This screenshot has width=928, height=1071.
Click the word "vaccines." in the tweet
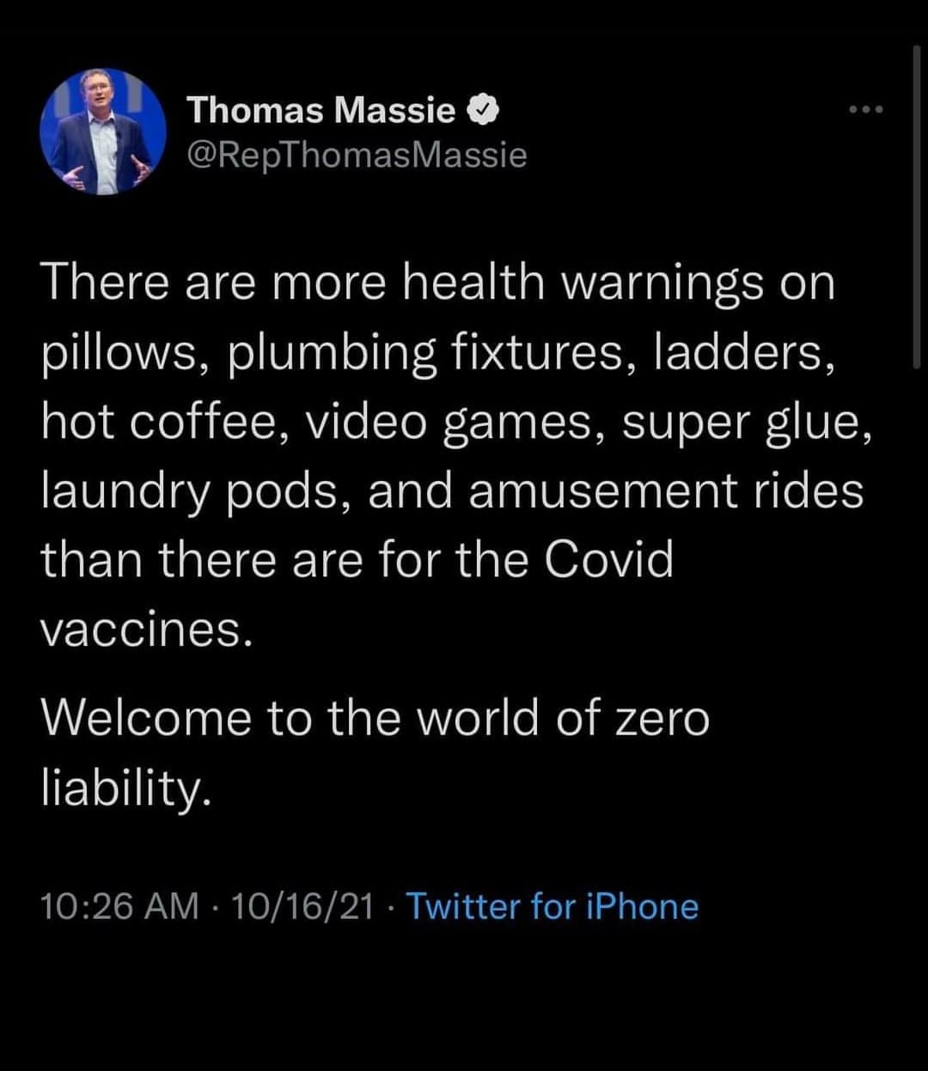click(147, 631)
